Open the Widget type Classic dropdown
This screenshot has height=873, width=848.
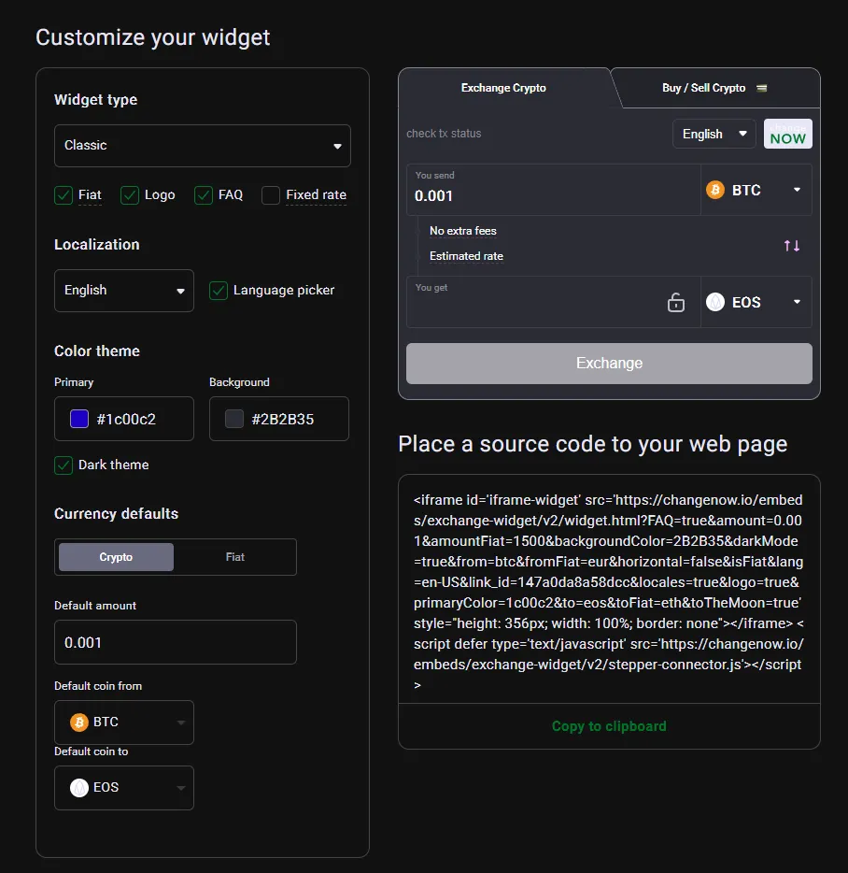[203, 146]
